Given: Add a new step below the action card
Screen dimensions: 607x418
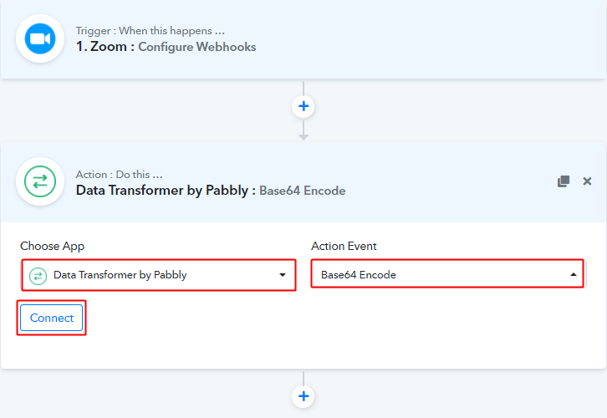Looking at the screenshot, I should (303, 396).
